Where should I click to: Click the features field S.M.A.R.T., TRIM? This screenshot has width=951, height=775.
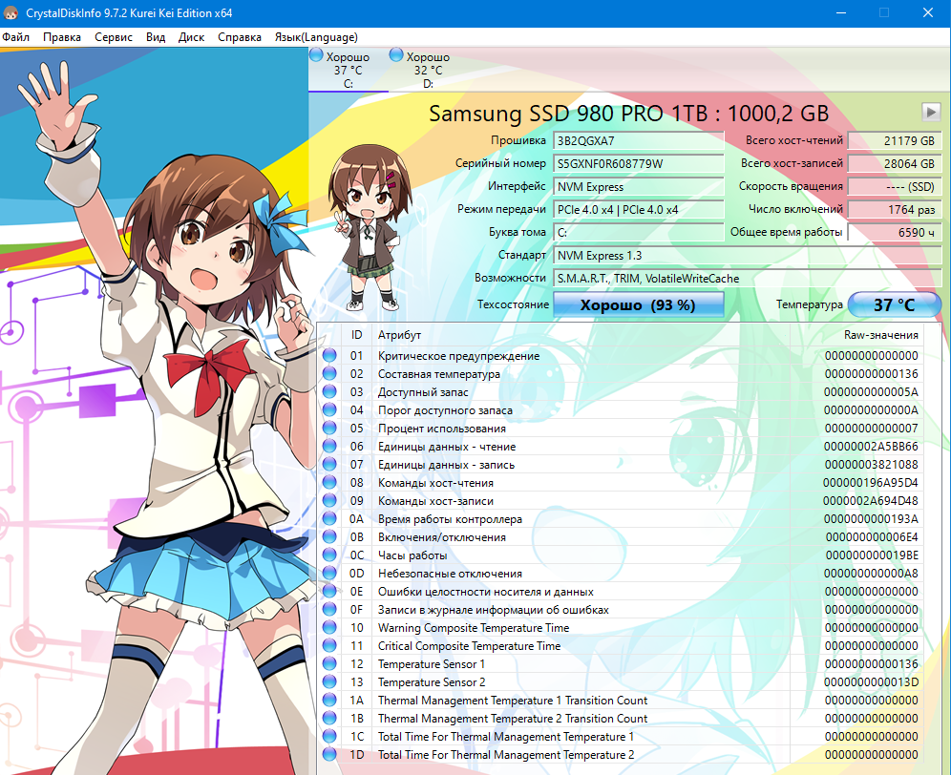point(748,279)
